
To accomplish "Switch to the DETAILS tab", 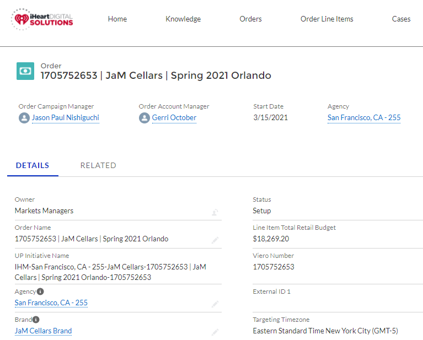I will tap(33, 165).
